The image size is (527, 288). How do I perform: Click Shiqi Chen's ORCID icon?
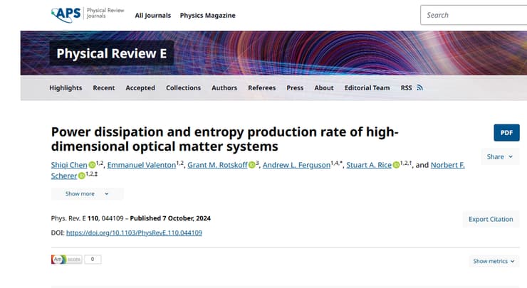(92, 166)
